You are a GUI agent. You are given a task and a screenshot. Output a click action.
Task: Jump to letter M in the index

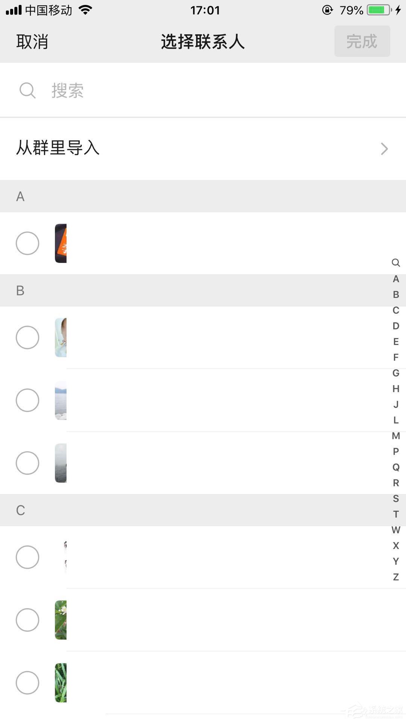click(x=395, y=436)
